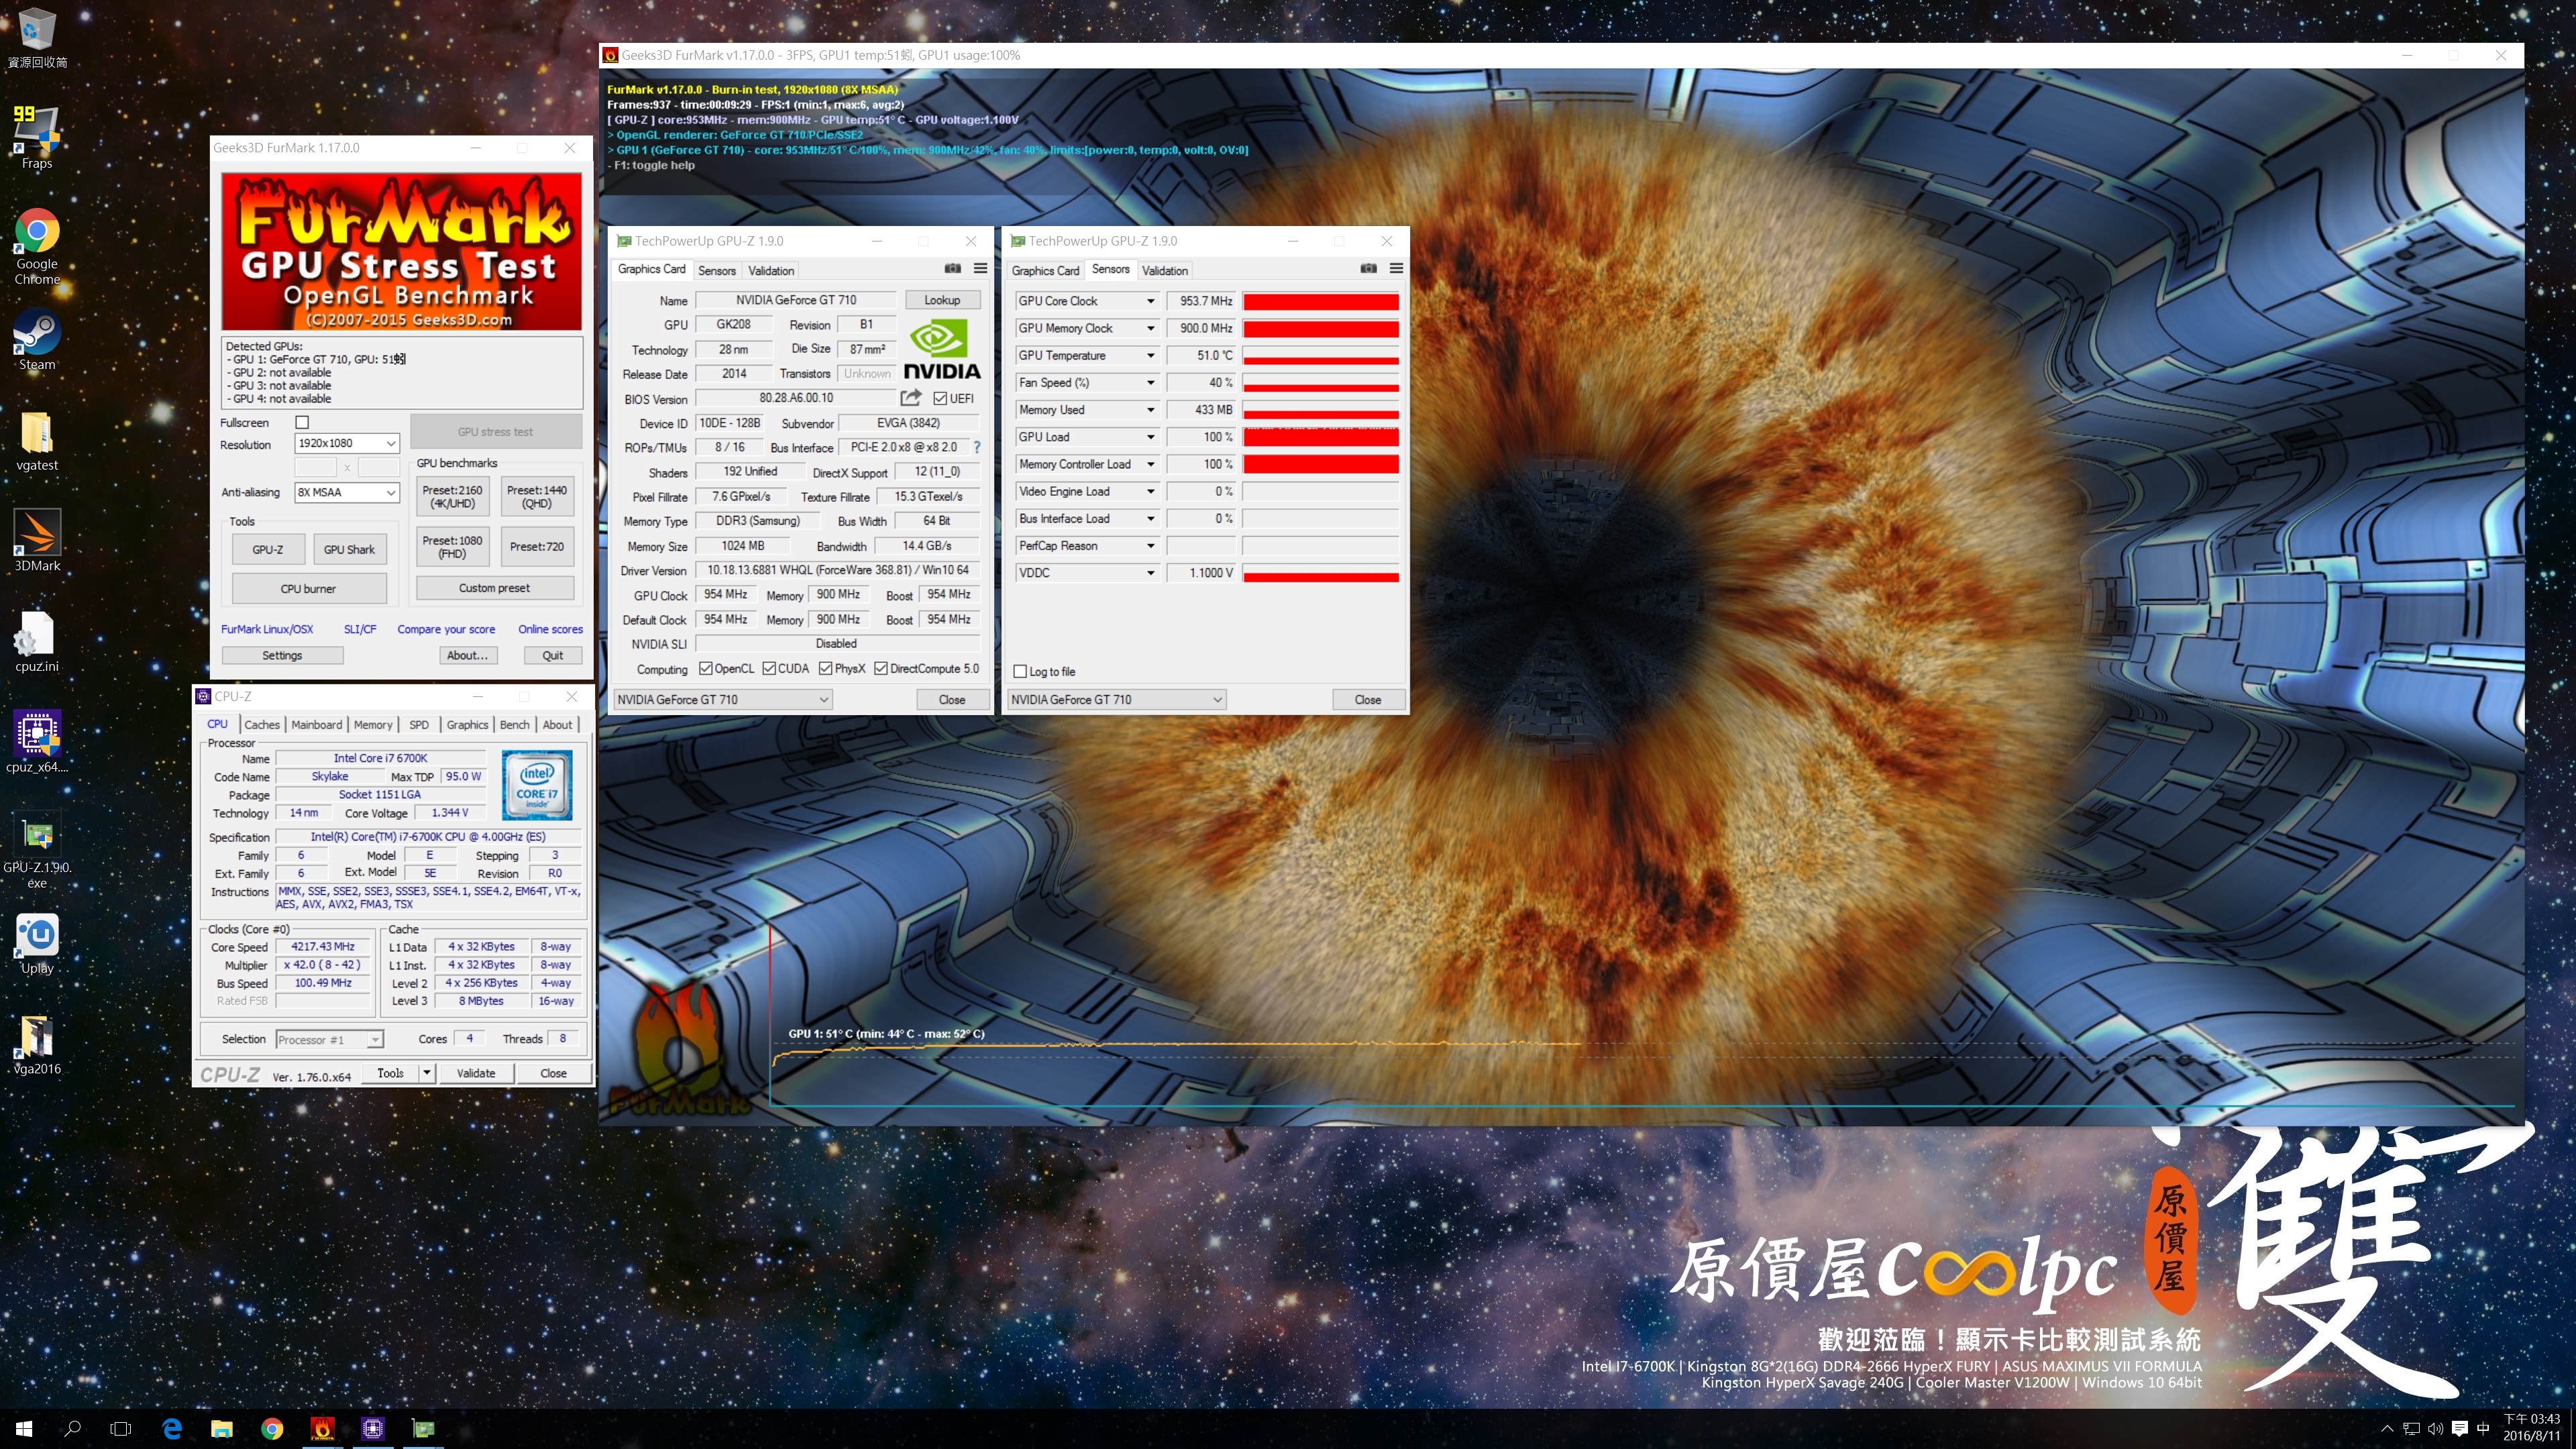Image resolution: width=2576 pixels, height=1449 pixels.
Task: Open the Anti-aliasing 8X MSAA dropdown
Action: click(347, 492)
